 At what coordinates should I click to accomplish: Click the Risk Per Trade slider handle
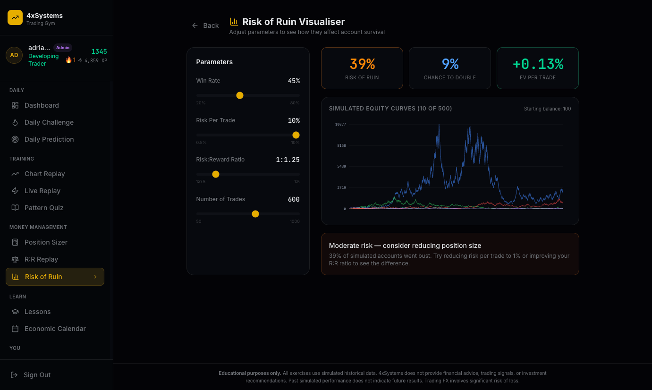coord(296,135)
